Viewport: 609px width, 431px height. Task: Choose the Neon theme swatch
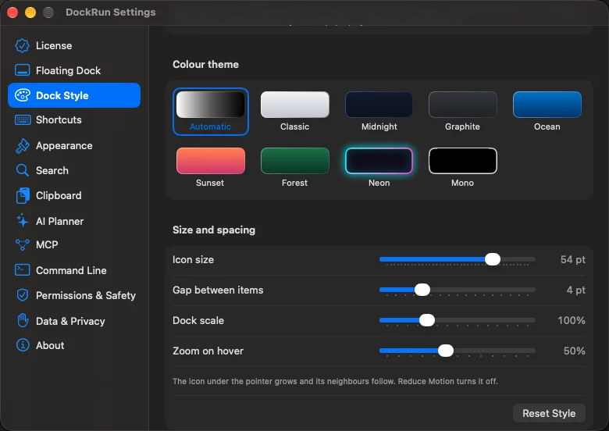tap(379, 161)
